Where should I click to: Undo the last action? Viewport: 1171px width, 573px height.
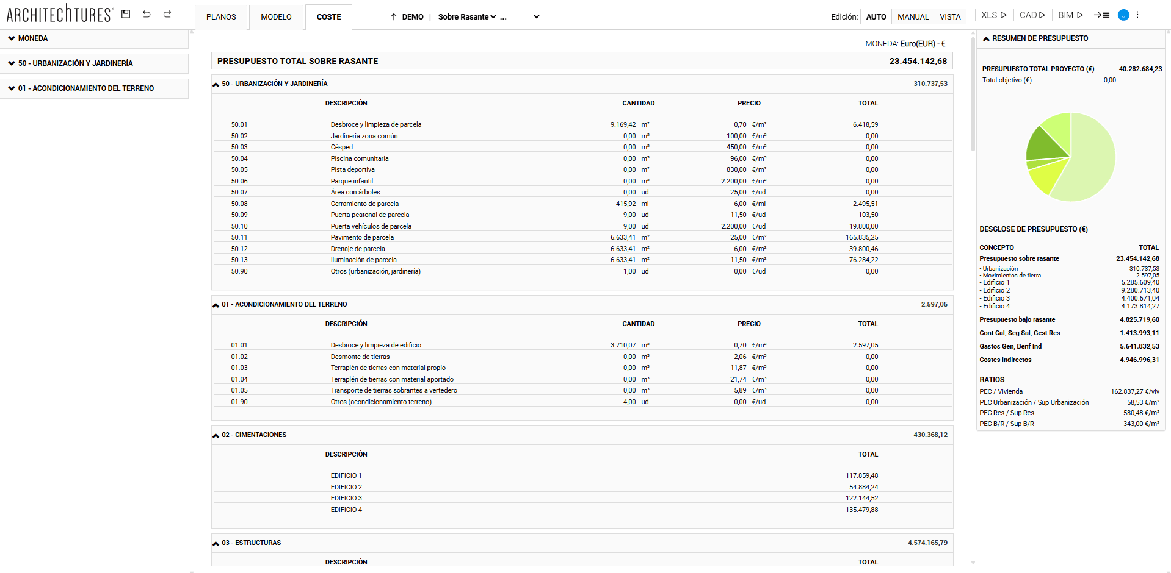[147, 14]
